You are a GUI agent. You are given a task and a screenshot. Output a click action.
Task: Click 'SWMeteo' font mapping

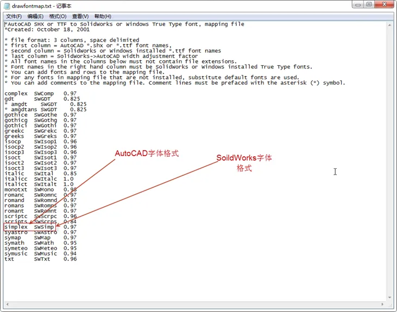point(46,248)
